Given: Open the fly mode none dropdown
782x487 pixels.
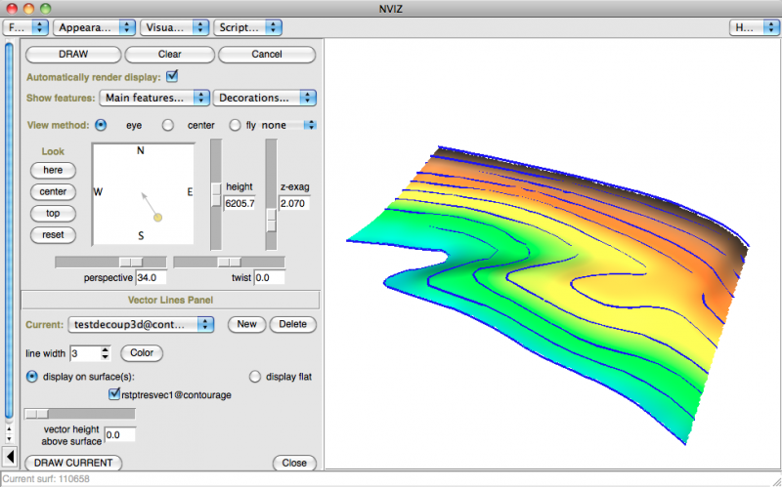Looking at the screenshot, I should 288,125.
